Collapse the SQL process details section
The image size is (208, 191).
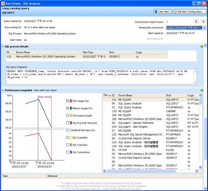tap(3, 46)
